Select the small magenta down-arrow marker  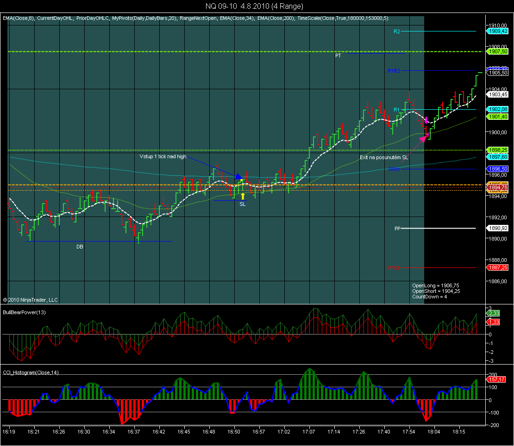(x=426, y=119)
